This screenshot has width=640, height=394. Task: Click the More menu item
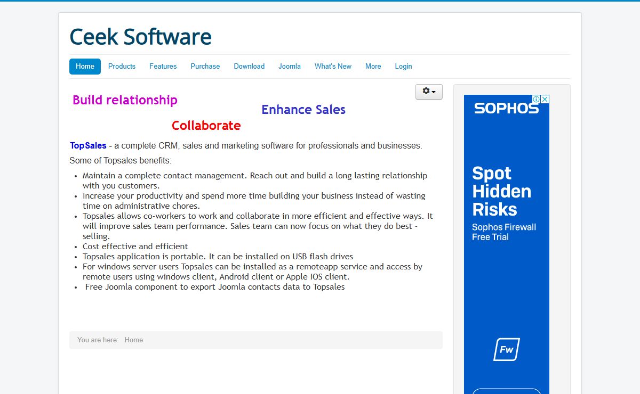click(x=373, y=67)
